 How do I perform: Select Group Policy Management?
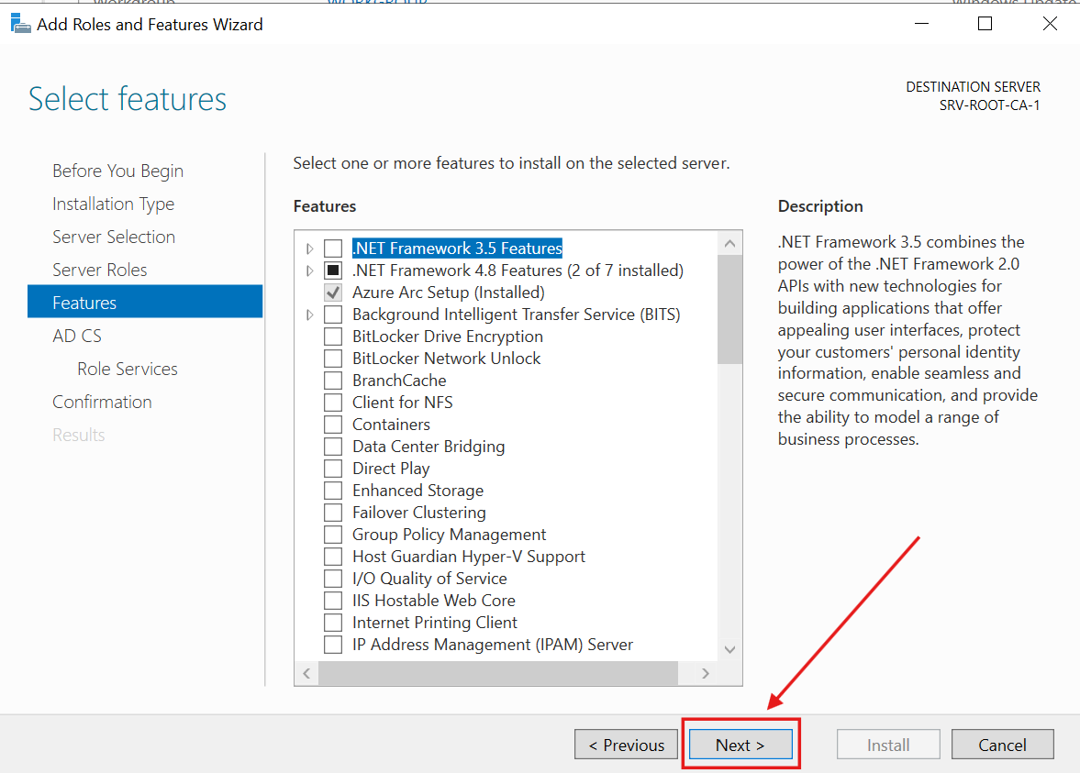coord(333,534)
